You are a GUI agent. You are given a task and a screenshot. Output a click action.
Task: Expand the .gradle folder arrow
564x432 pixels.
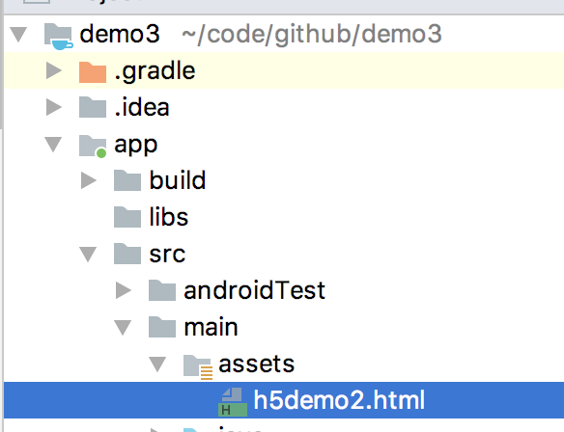coord(54,70)
